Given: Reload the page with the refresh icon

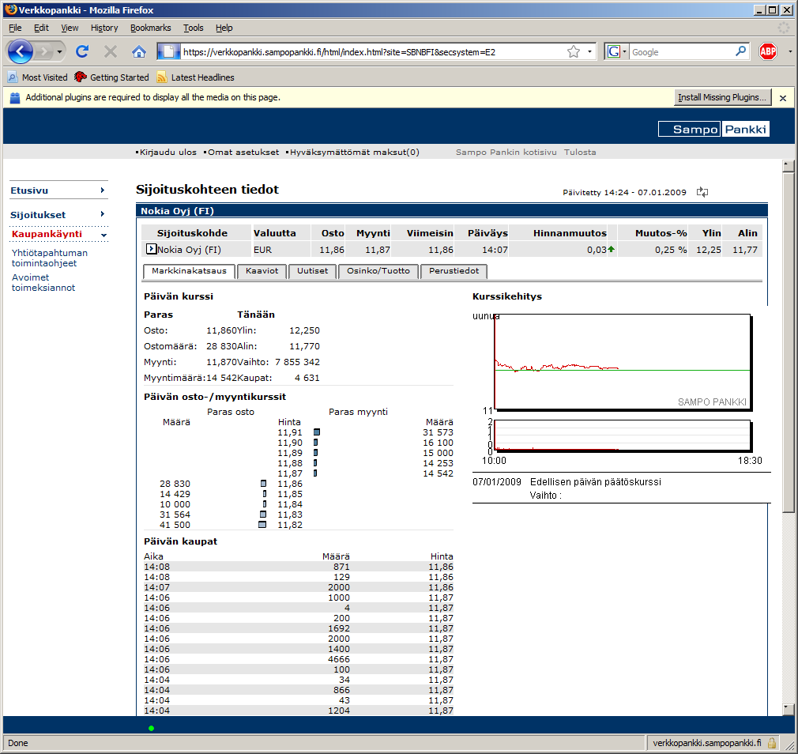Looking at the screenshot, I should [x=82, y=51].
